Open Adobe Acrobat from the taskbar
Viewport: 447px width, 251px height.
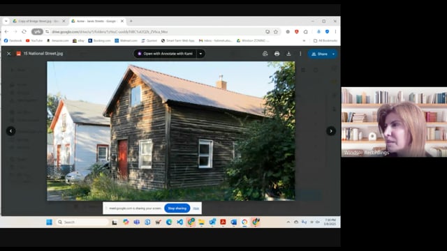coord(223,222)
